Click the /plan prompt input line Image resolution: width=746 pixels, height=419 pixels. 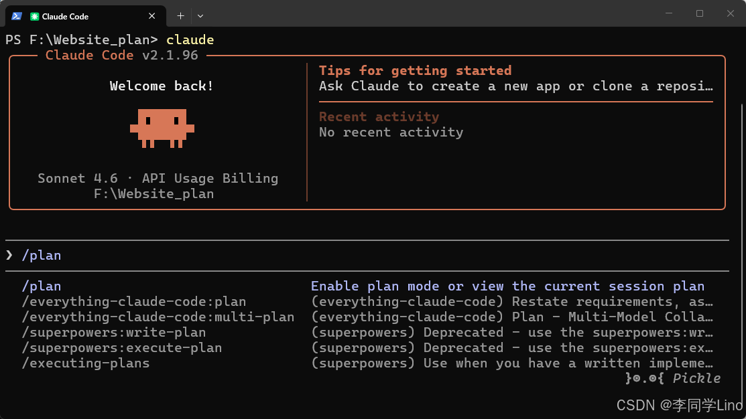[367, 256]
